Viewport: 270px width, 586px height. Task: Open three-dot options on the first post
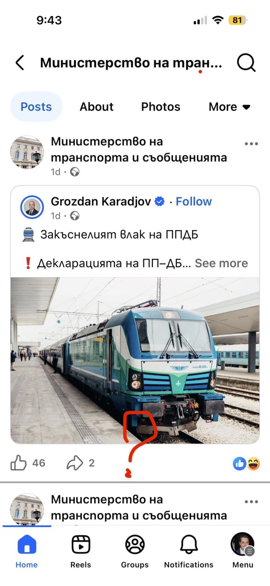pos(251,144)
